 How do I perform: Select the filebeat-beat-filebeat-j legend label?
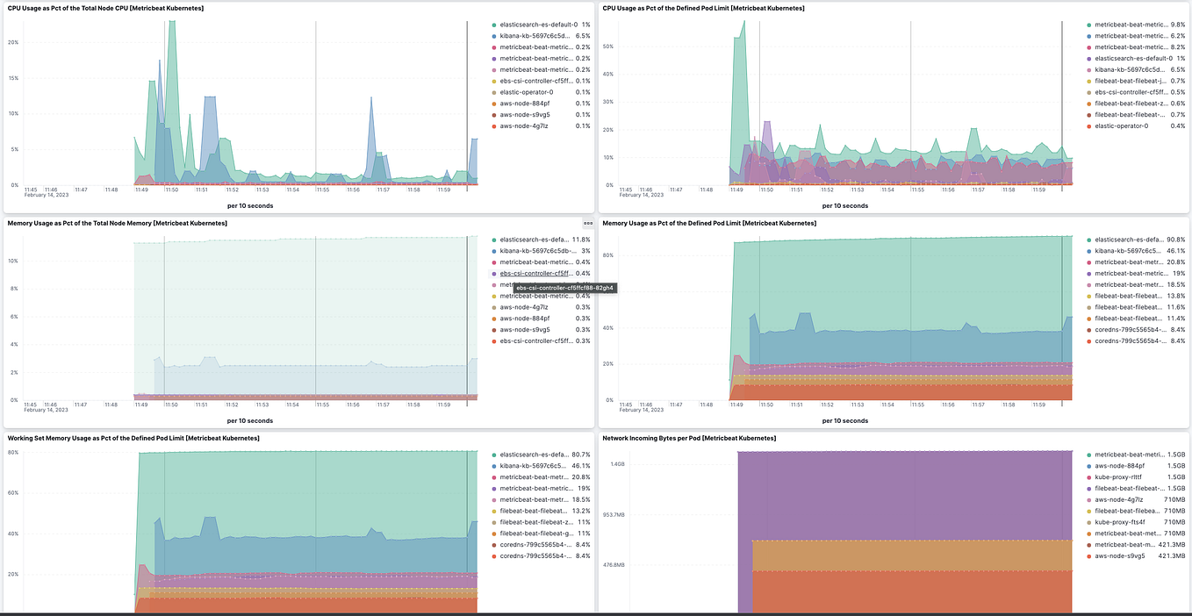click(1131, 81)
